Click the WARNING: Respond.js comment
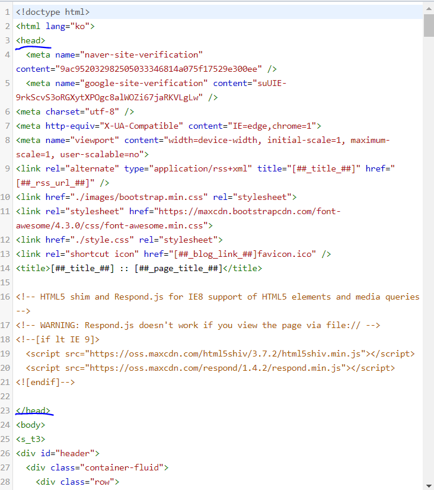The image size is (434, 490). (x=198, y=325)
